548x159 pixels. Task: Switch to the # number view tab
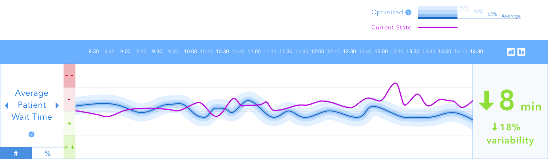16,153
